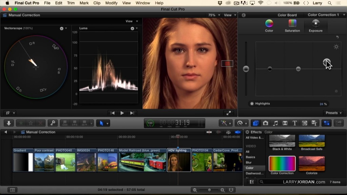The height and width of the screenshot is (195, 347).
Task: Select the Highlights puck indicator
Action: (252, 104)
